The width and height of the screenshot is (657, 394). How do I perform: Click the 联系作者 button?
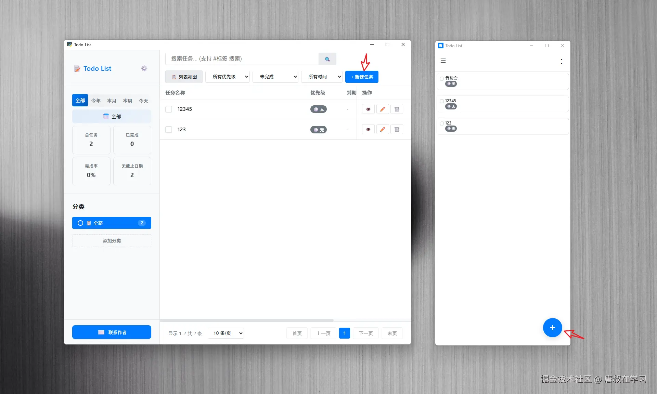(112, 332)
